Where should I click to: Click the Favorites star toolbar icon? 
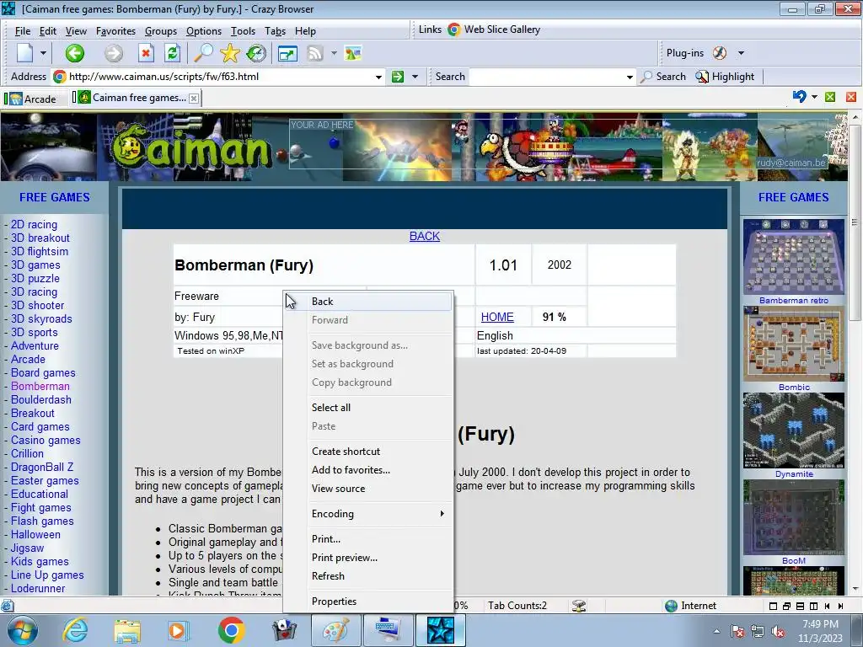tap(229, 53)
